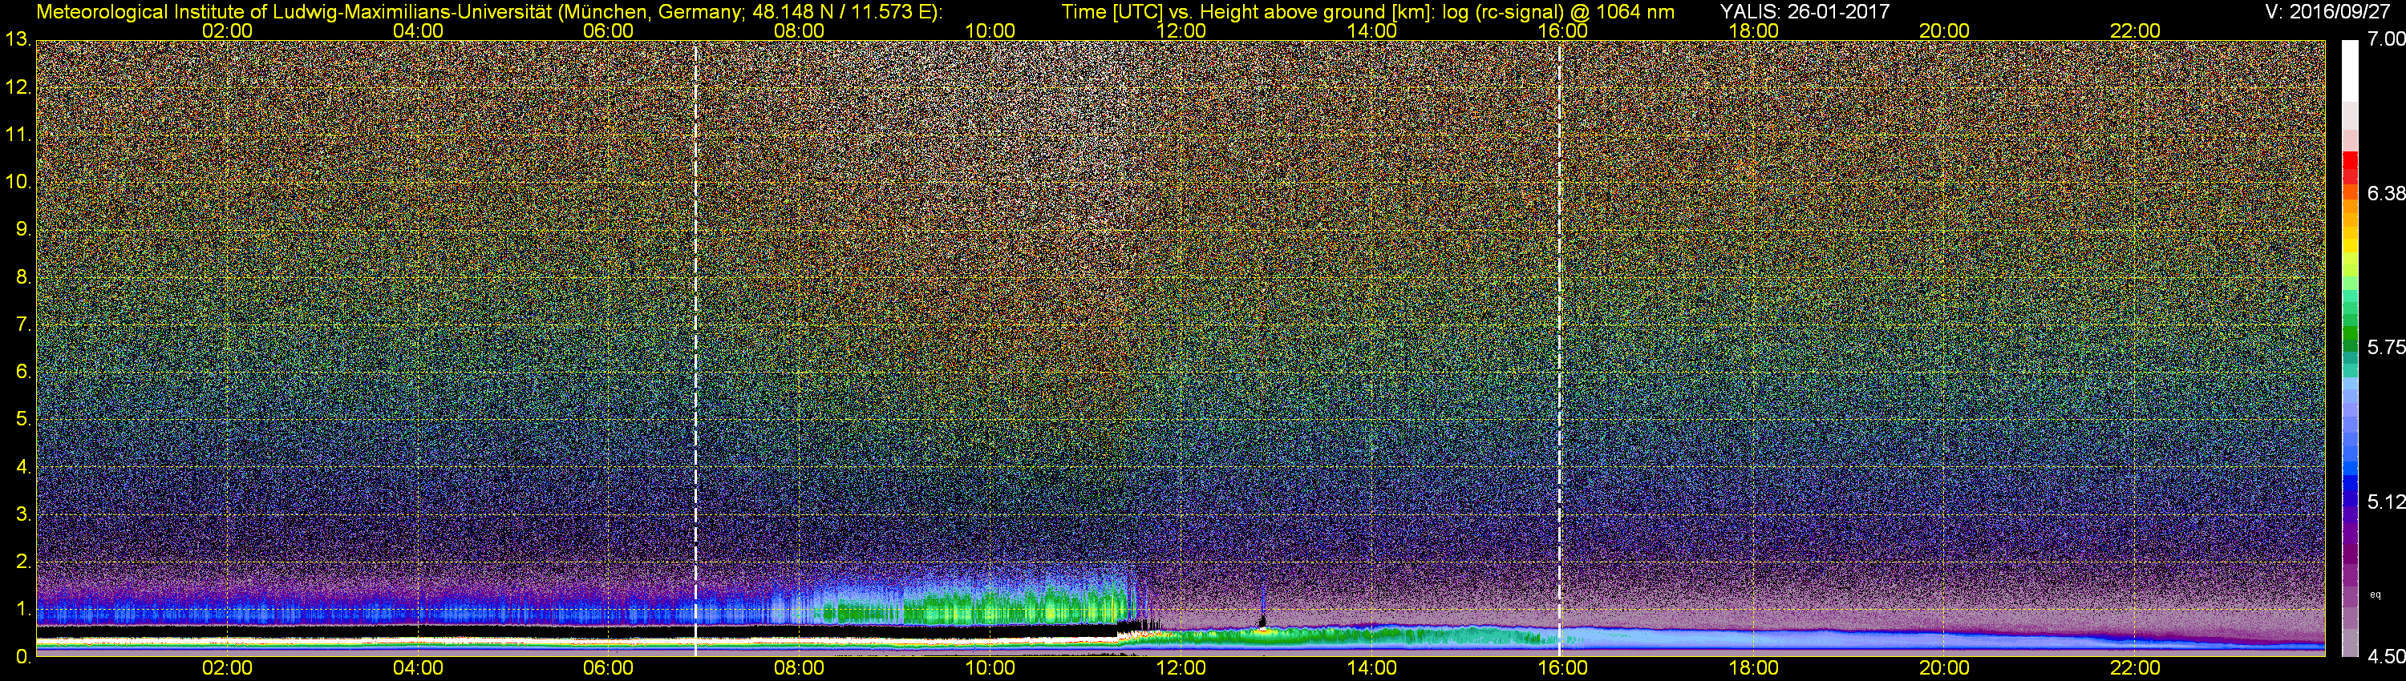This screenshot has width=2406, height=681.
Task: Click the 12:00 label on the bottom time axis
Action: tap(1181, 668)
